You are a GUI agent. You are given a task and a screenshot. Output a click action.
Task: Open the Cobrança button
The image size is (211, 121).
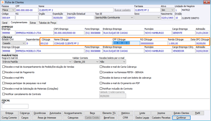(x=25, y=113)
